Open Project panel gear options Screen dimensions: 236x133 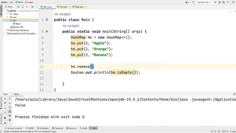32,7
